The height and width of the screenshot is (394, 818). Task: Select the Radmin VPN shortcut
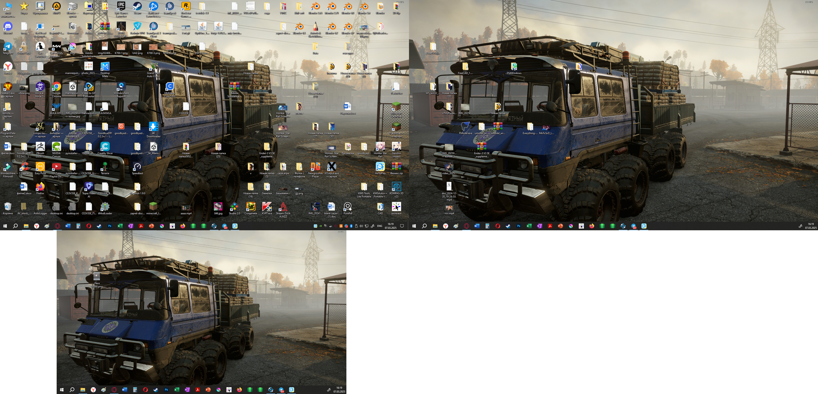click(137, 28)
